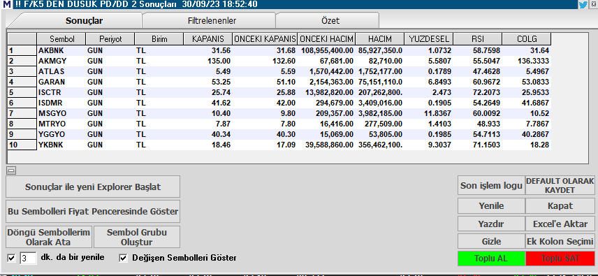The image size is (598, 276).
Task: Open the Özet tab
Action: tap(330, 20)
